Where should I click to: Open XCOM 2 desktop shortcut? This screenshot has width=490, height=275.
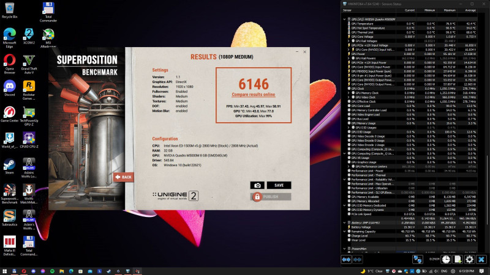click(29, 36)
